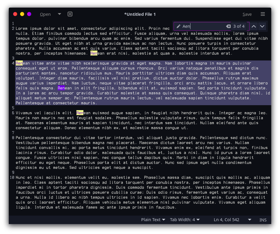
Task: Click the Save button
Action: point(247,14)
